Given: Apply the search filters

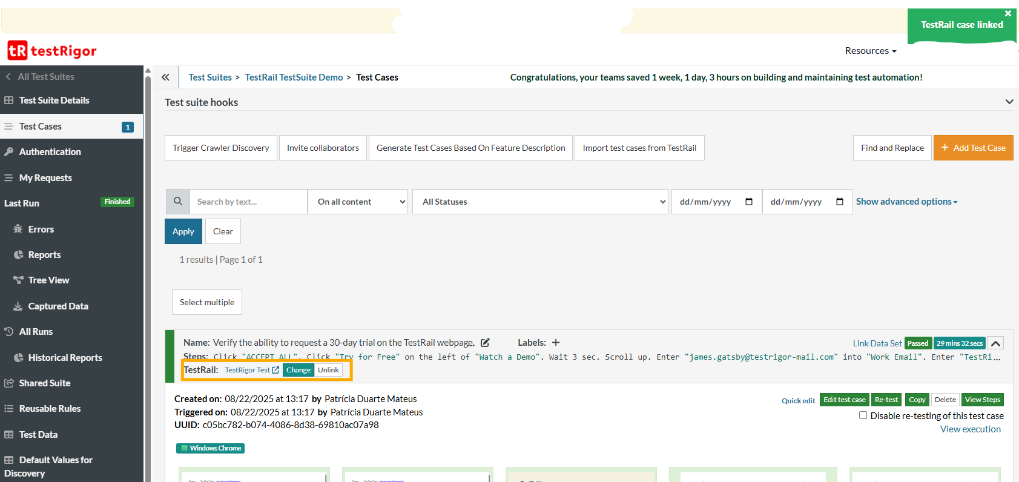Looking at the screenshot, I should 183,231.
